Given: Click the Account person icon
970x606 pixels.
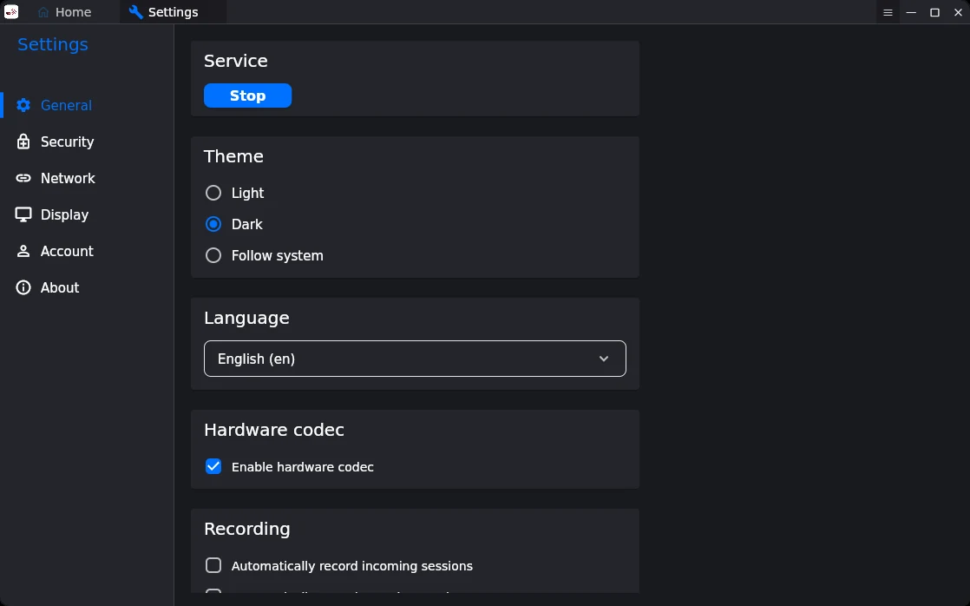Looking at the screenshot, I should point(23,251).
